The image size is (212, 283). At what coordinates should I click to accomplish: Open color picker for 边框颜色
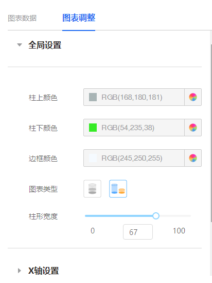coord(193,158)
